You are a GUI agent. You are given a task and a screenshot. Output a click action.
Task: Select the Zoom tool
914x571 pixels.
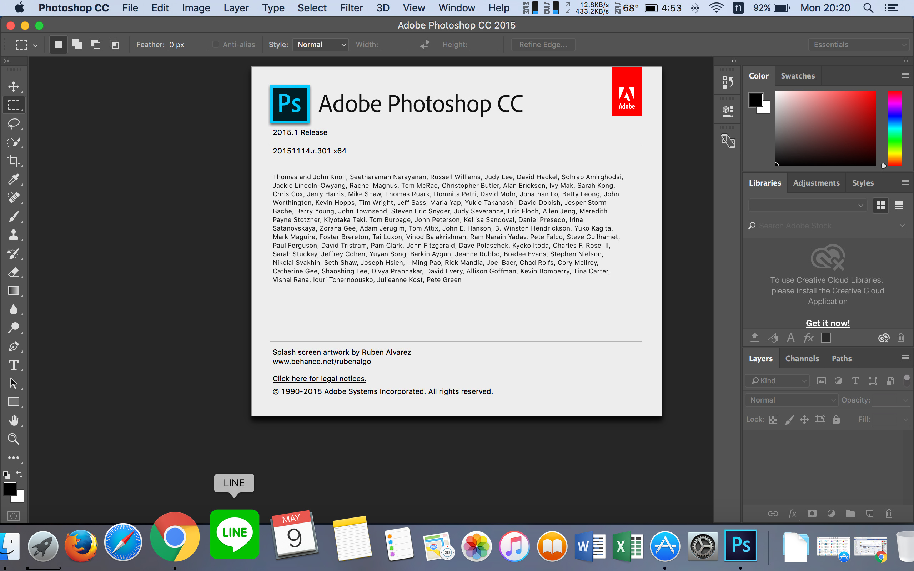[x=14, y=439]
